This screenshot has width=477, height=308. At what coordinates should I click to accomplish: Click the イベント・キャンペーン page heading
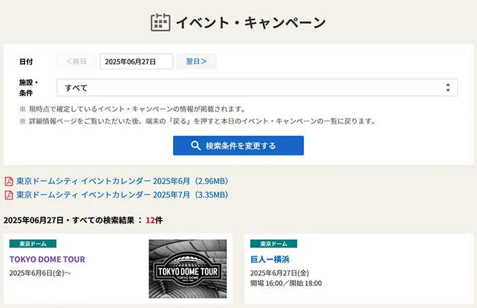tap(251, 22)
